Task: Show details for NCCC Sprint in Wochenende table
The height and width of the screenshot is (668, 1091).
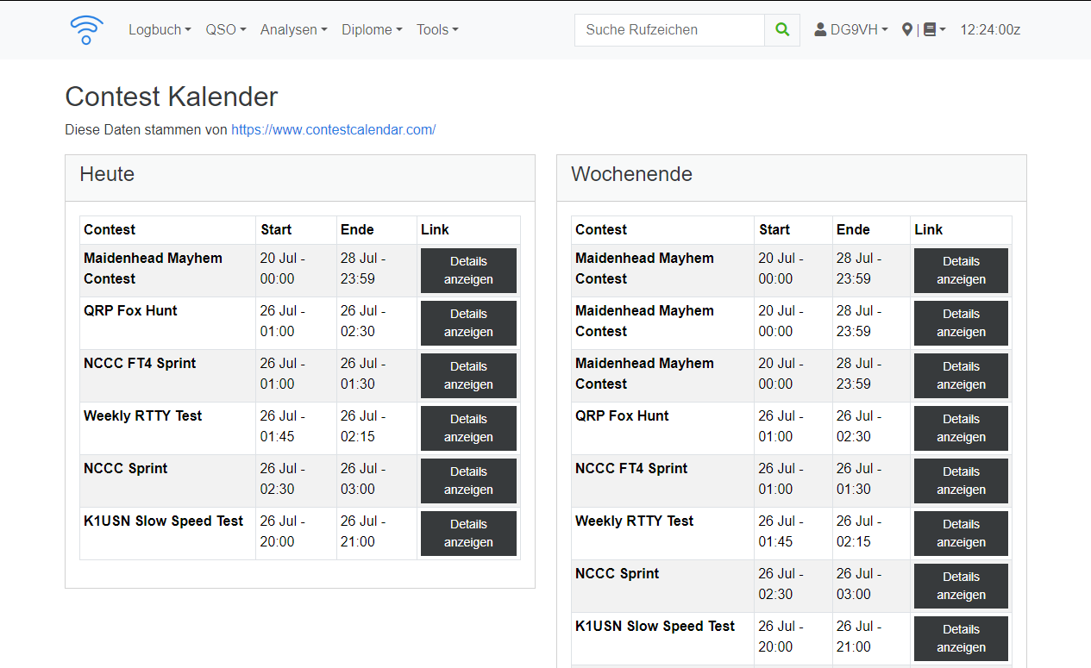Action: (961, 586)
